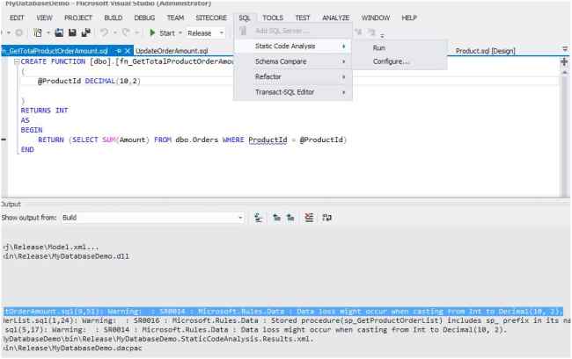Screen dimensions: 572x359
Task: Open the Redo history dropdown arrow
Action: (x=136, y=33)
